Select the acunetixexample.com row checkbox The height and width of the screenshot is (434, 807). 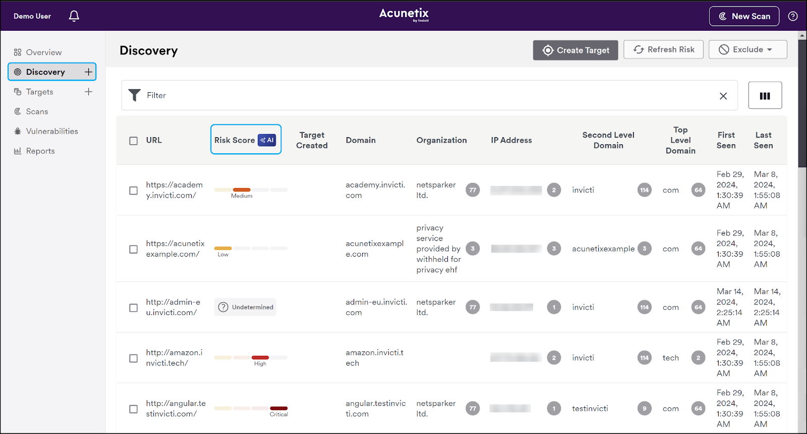pos(133,249)
